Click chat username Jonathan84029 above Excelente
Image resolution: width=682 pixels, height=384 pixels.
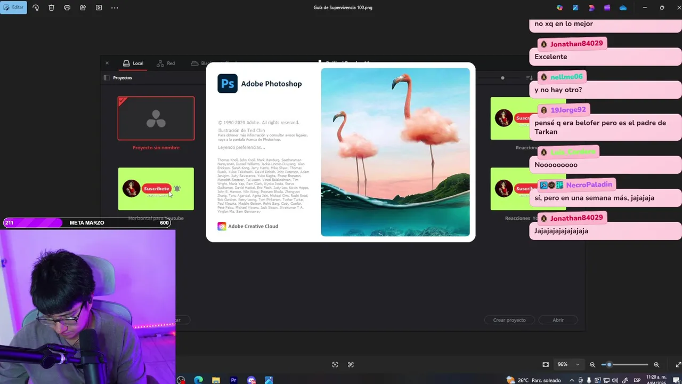tap(577, 44)
